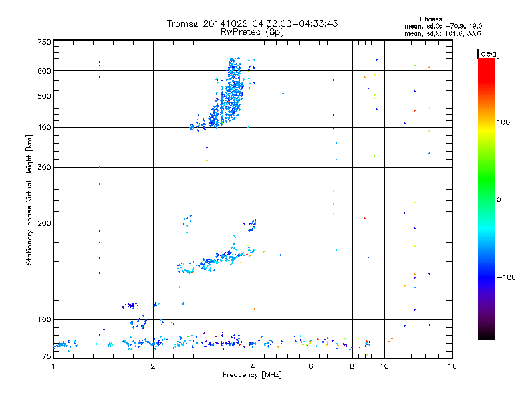This screenshot has height=399, width=532.
Task: Click the '[deg]' colorbar unit label
Action: coord(488,53)
